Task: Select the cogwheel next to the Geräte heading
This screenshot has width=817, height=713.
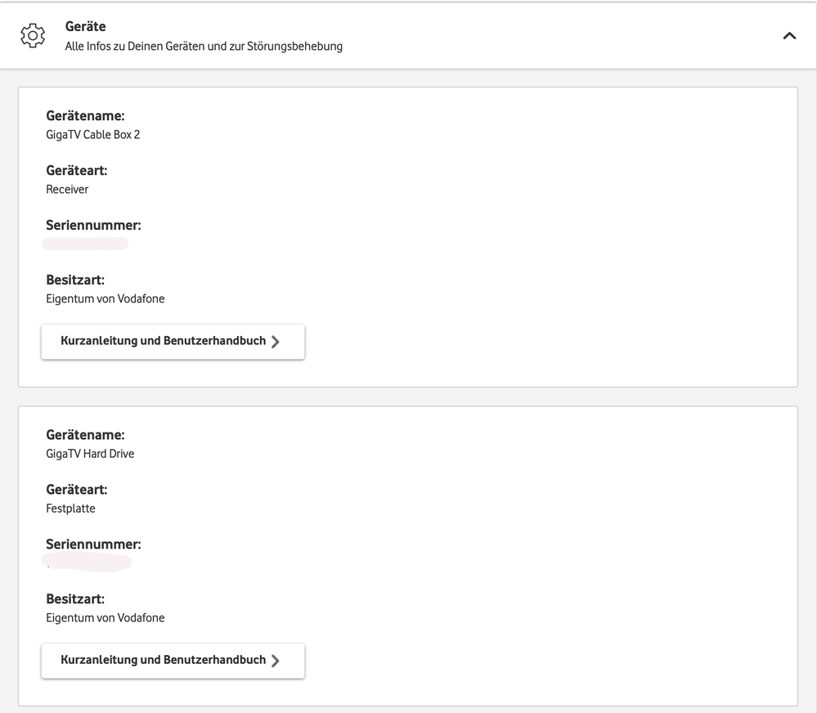Action: [33, 35]
